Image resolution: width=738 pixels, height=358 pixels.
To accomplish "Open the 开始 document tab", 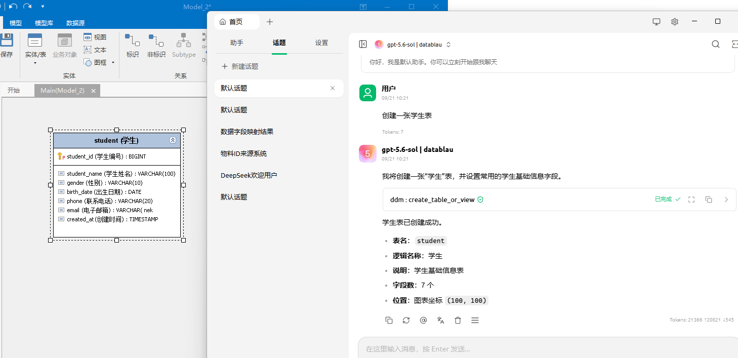I will (x=13, y=91).
